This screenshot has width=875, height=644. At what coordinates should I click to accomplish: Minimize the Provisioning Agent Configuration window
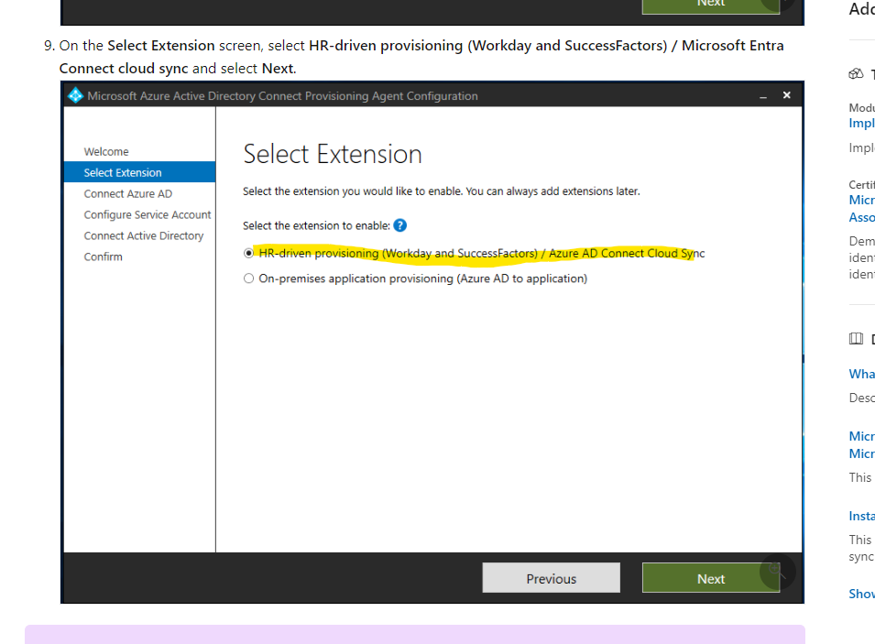pos(763,96)
